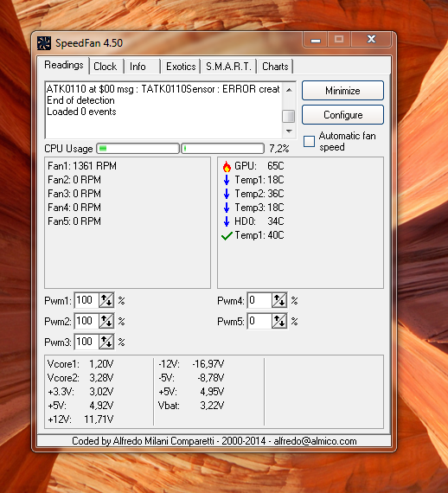Switch to the Readings tab
The height and width of the screenshot is (493, 448).
64,65
